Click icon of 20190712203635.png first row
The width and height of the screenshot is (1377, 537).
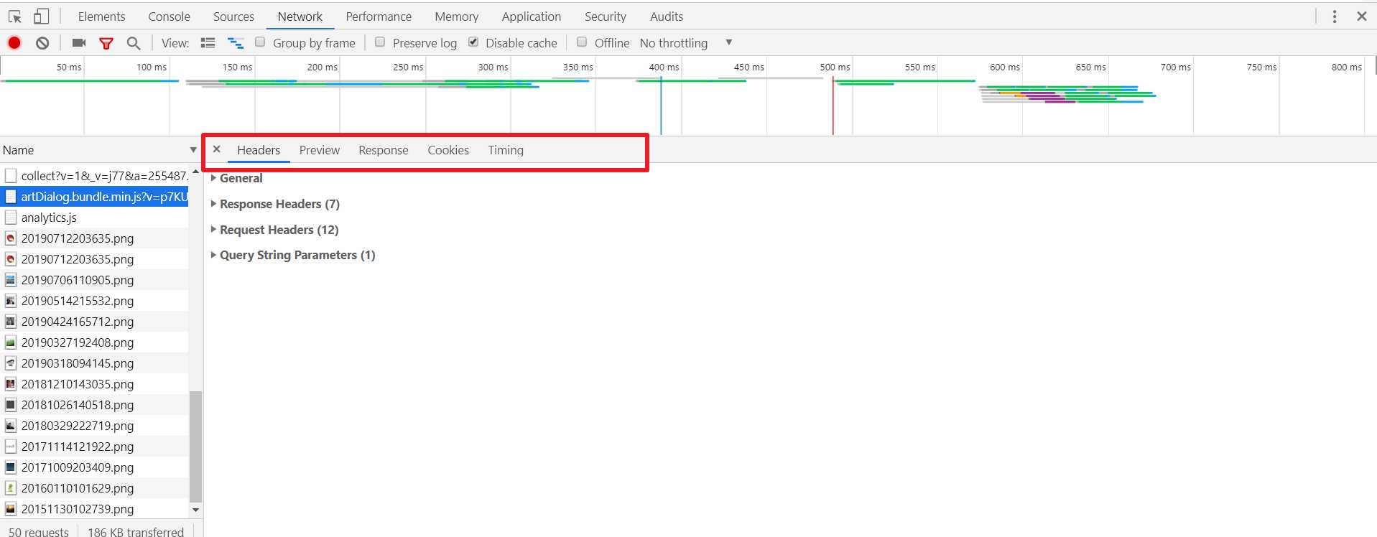coord(11,238)
